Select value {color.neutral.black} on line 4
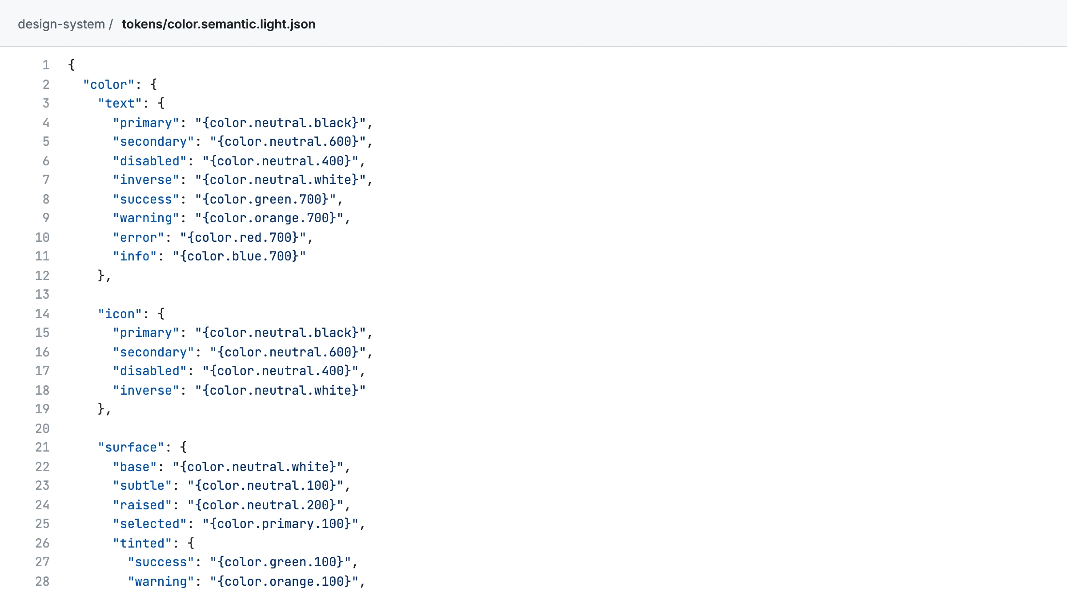 coord(281,123)
